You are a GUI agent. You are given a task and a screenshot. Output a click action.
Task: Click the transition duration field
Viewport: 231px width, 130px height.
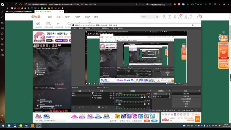[x=163, y=96]
